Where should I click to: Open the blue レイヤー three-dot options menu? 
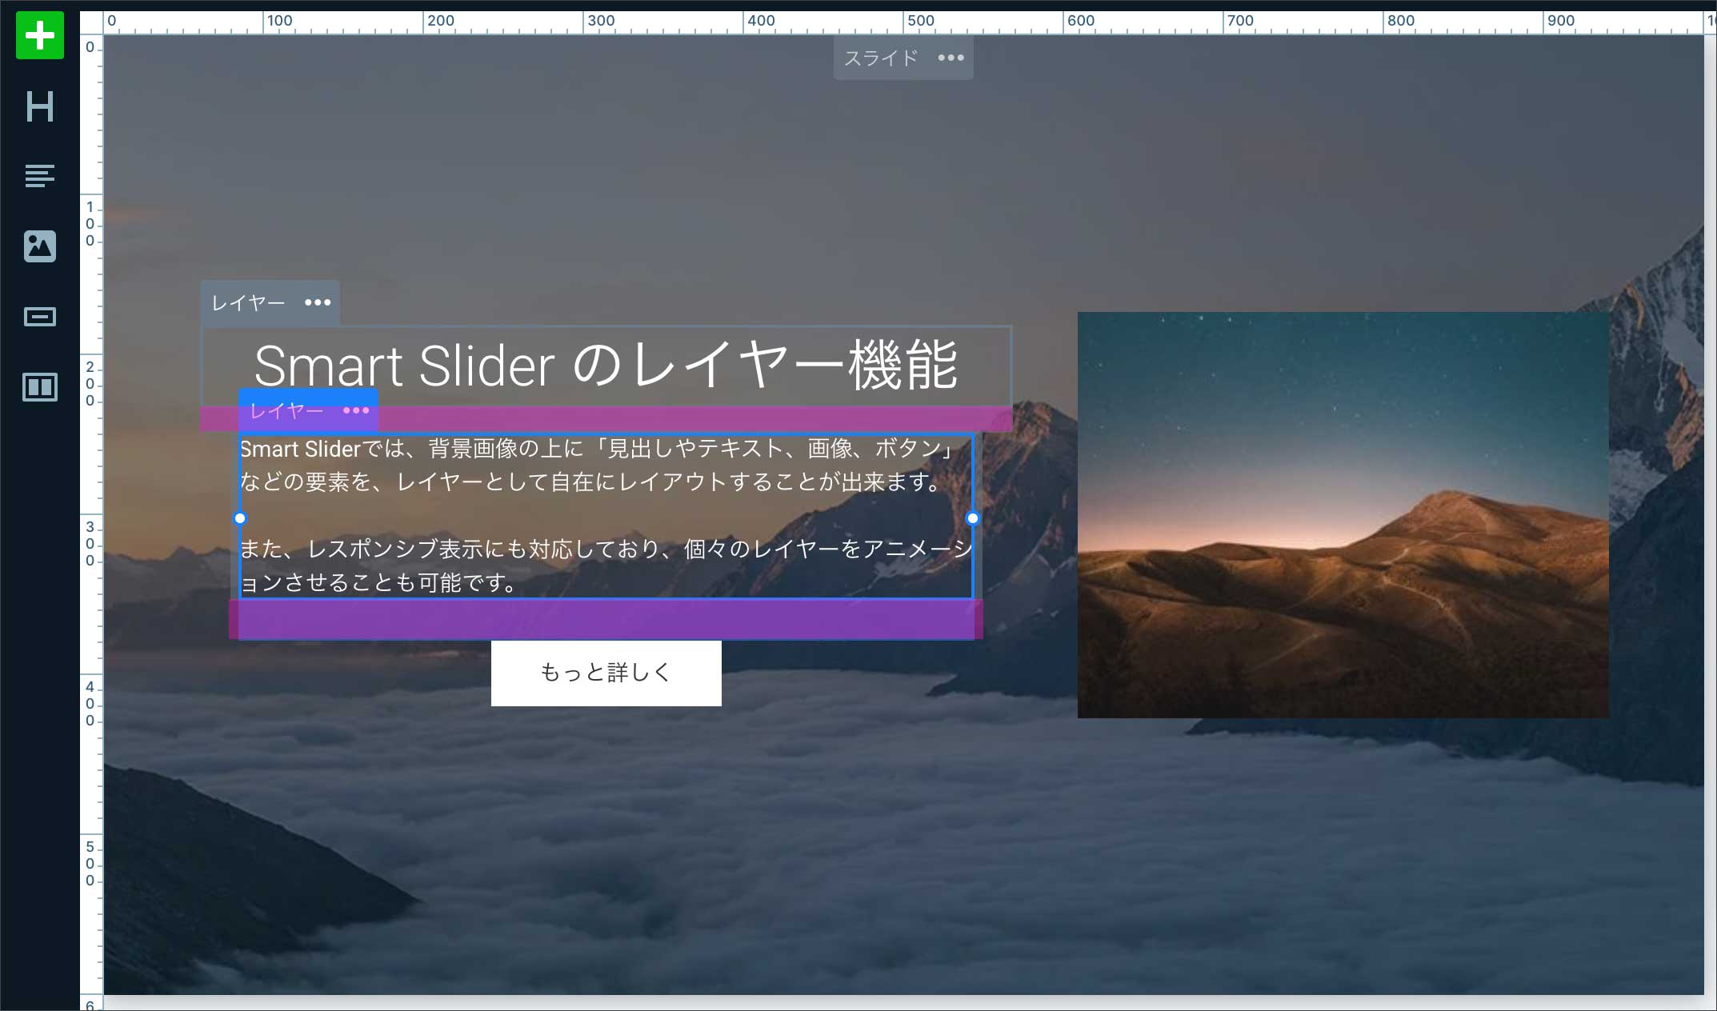click(356, 410)
